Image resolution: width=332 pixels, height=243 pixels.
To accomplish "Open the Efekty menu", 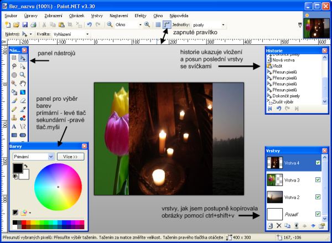I will click(140, 15).
